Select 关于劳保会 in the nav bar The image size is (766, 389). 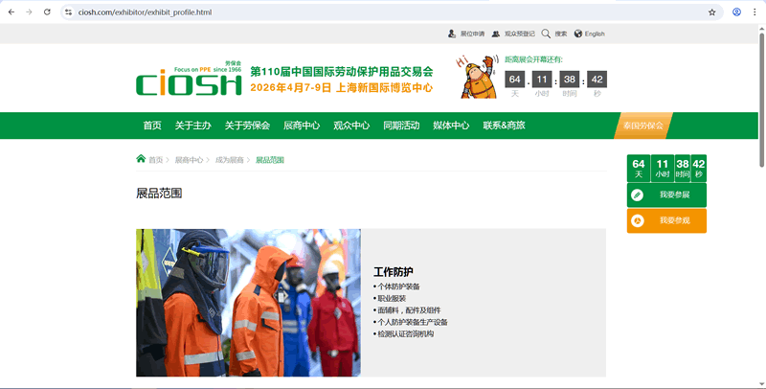[247, 126]
